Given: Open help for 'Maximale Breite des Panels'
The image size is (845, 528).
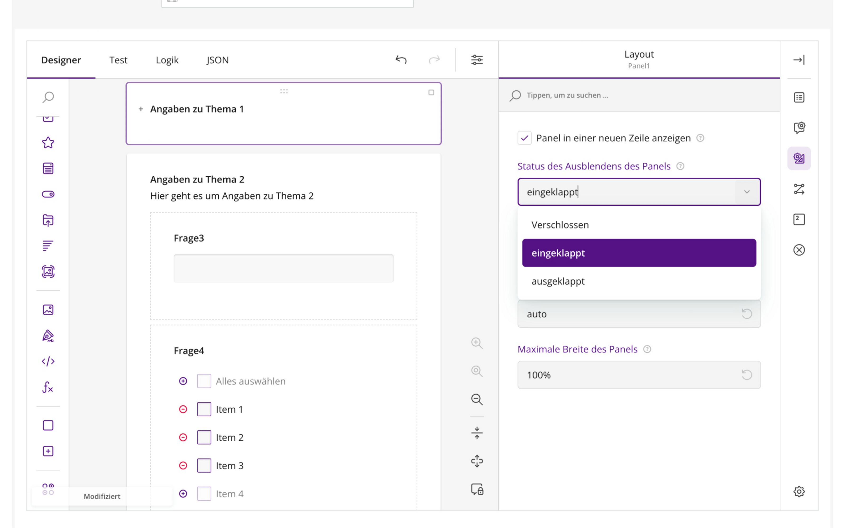Looking at the screenshot, I should point(647,349).
